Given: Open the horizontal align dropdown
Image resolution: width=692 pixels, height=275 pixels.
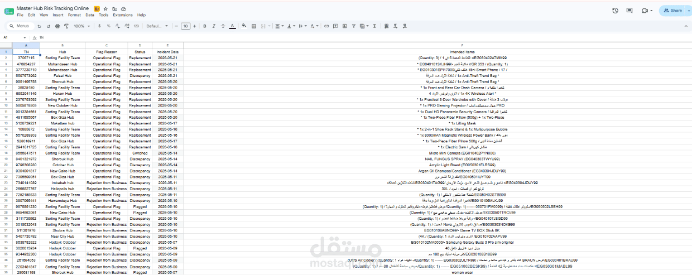Looking at the screenshot, I should pyautogui.click(x=280, y=26).
